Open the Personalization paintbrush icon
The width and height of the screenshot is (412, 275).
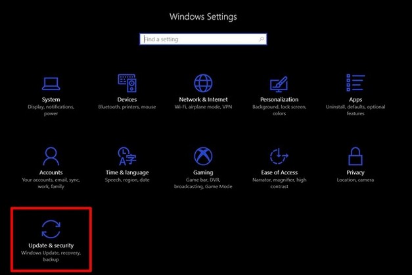point(279,84)
